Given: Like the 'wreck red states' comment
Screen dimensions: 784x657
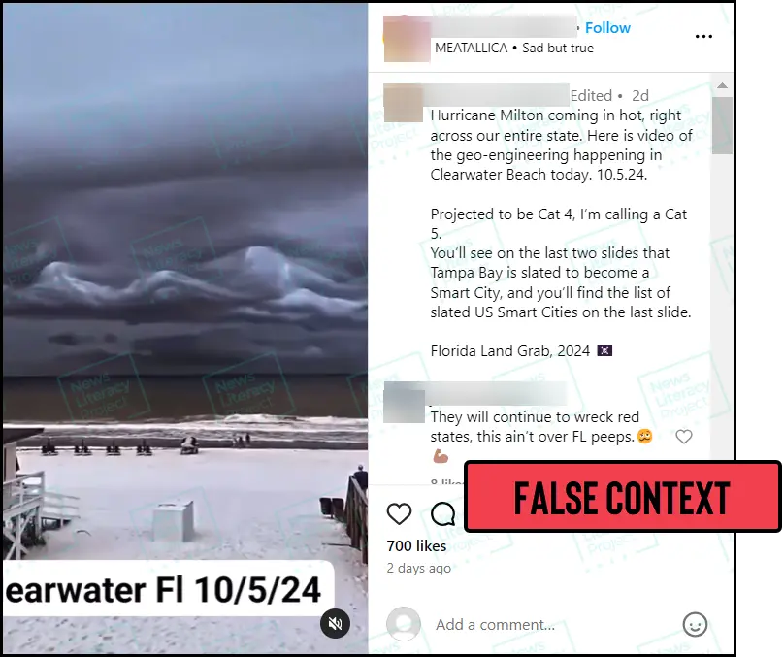Looking at the screenshot, I should (683, 437).
